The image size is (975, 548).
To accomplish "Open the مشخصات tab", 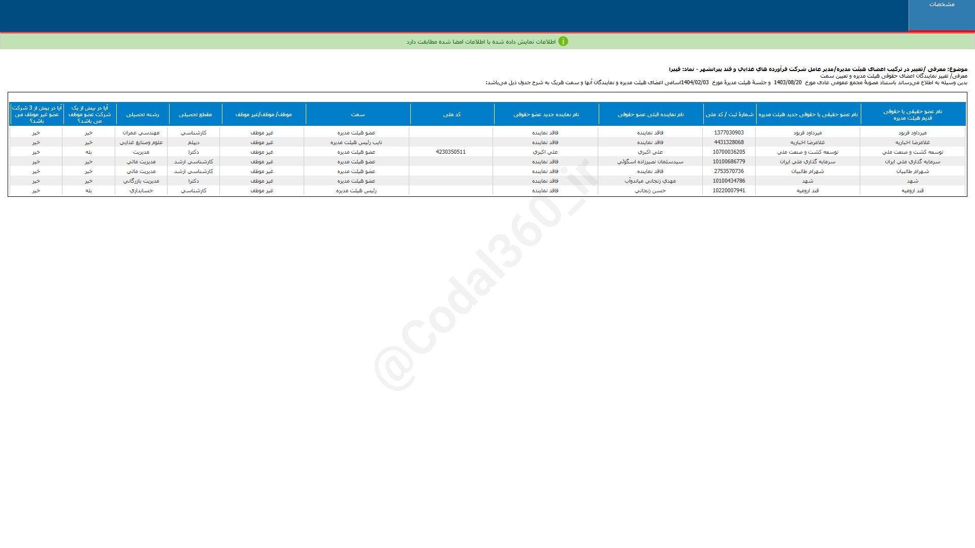I will pos(941,15).
